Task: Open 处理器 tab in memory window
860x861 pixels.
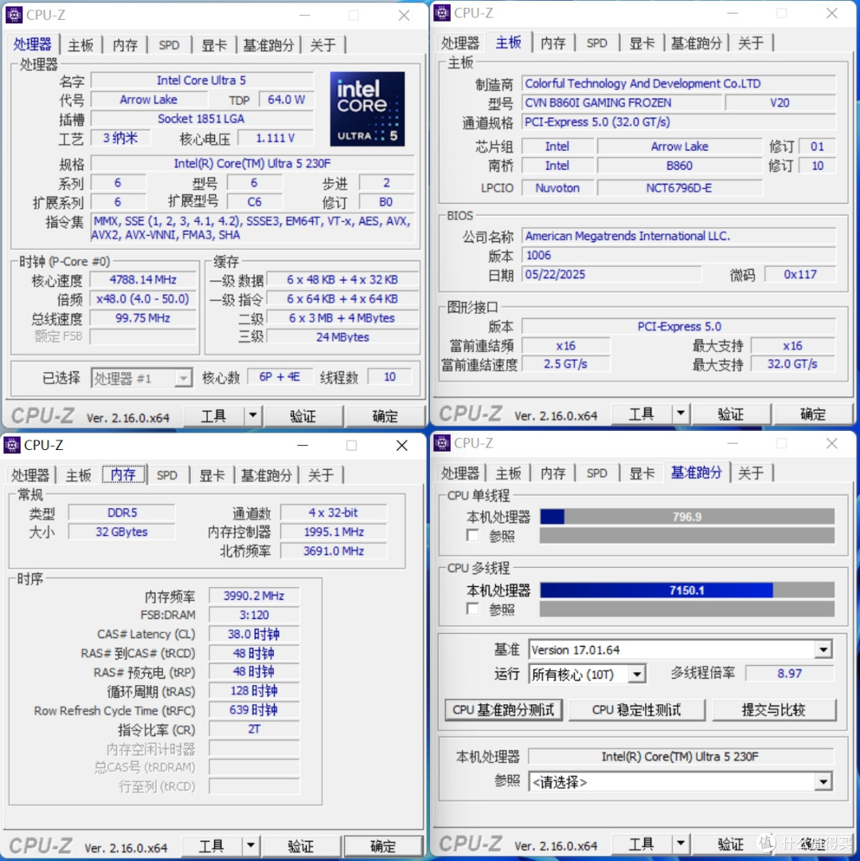Action: point(30,475)
